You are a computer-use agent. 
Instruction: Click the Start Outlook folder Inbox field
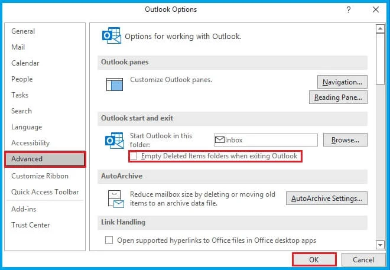[266, 140]
